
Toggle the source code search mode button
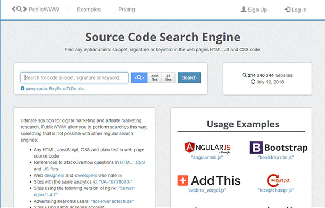(139, 78)
